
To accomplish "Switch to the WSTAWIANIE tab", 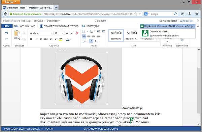I will (x=22, y=26).
